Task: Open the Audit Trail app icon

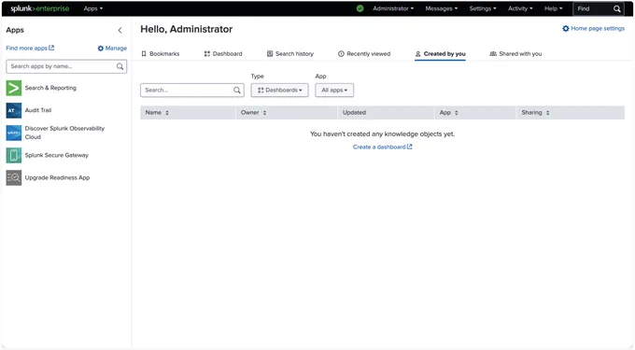Action: pyautogui.click(x=14, y=110)
